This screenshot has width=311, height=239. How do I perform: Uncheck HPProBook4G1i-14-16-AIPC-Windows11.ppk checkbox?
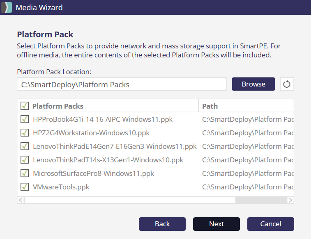[x=25, y=119]
